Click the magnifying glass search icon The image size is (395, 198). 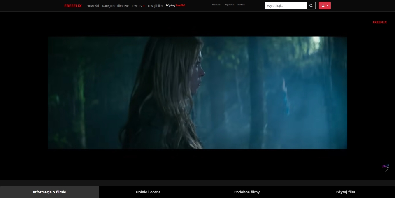point(311,6)
